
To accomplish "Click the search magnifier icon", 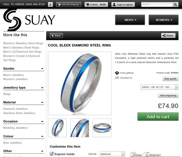I will coord(175,4).
